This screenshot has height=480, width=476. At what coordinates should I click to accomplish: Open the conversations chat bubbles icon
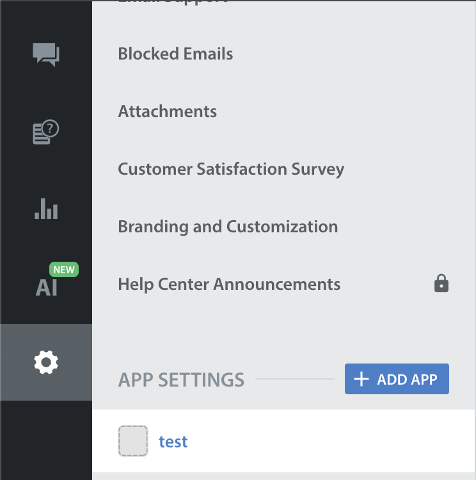(46, 54)
